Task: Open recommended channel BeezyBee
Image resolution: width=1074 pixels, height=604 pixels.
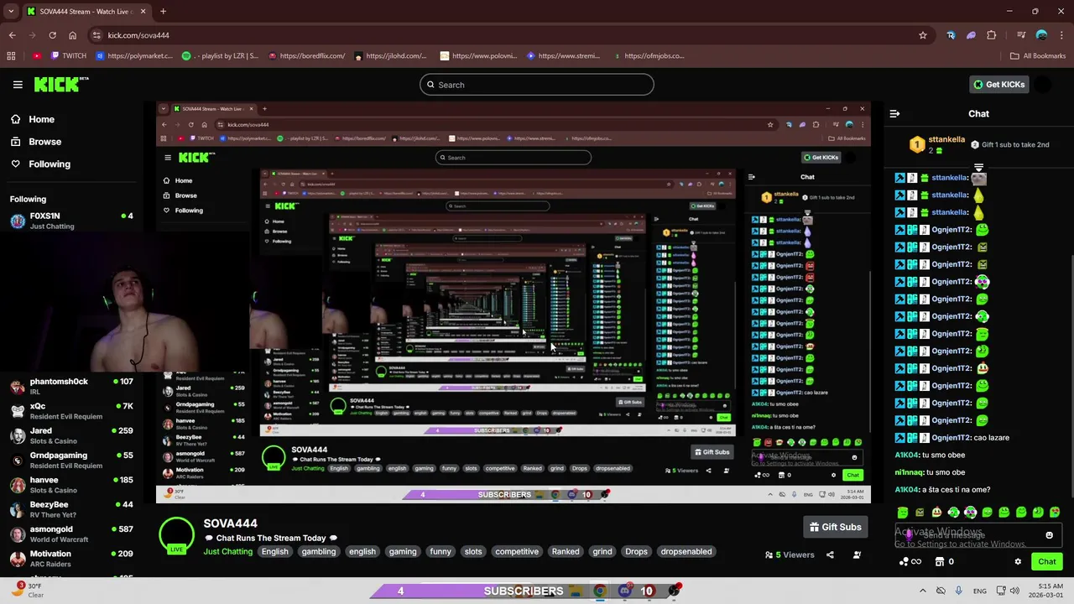Action: point(71,509)
